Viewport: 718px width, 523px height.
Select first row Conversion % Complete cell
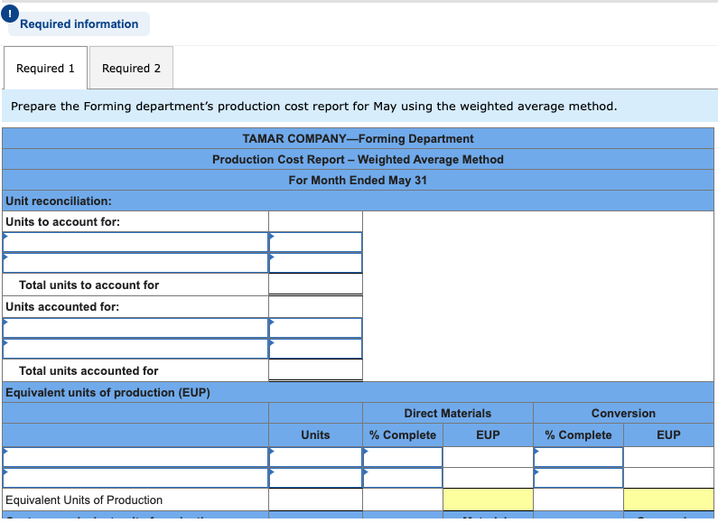578,457
